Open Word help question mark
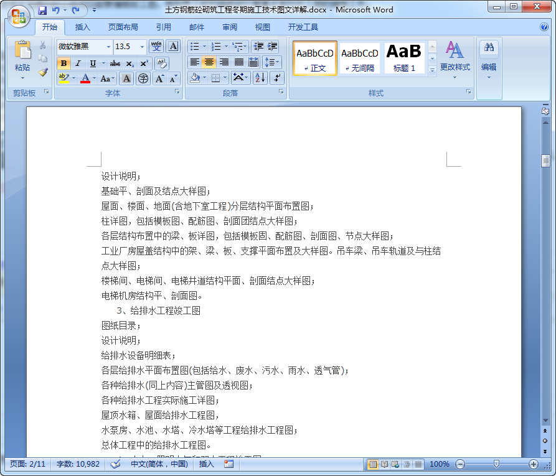This screenshot has width=556, height=476. [544, 27]
